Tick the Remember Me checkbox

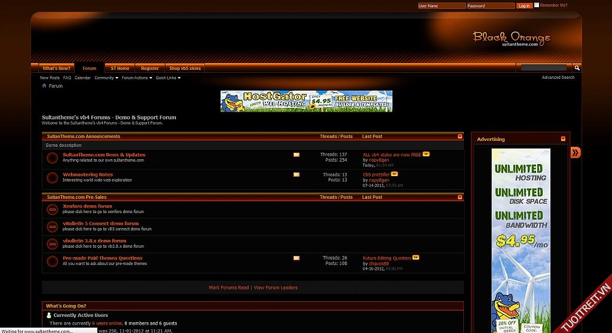coord(537,5)
